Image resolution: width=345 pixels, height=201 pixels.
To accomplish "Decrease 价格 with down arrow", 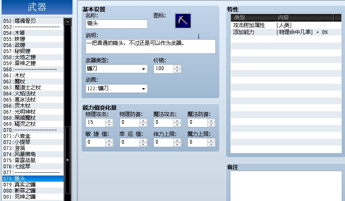I will point(177,71).
